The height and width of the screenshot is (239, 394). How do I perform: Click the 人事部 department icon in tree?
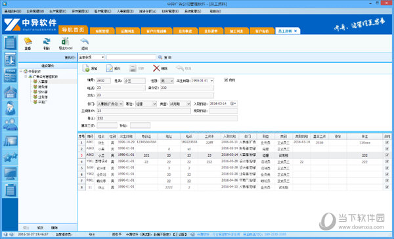(35, 81)
